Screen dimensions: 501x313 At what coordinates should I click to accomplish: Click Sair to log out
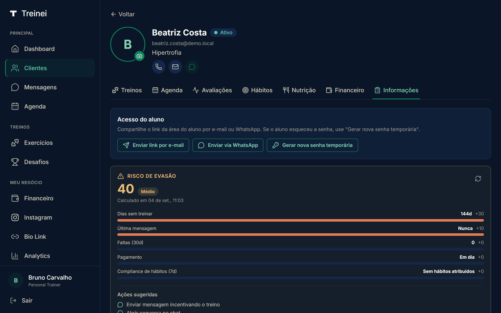(x=21, y=300)
